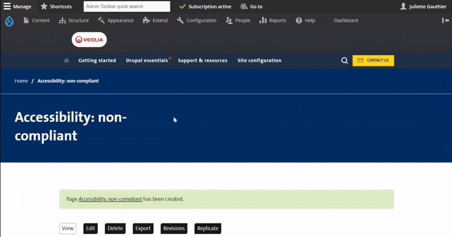Type in Admin Toolbar quick search field

[x=127, y=7]
